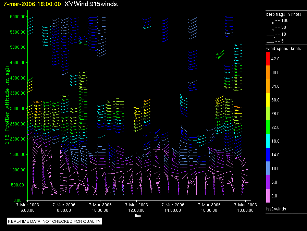
Task: Click the cyan 18.0 knots color band
Action: pos(268,141)
